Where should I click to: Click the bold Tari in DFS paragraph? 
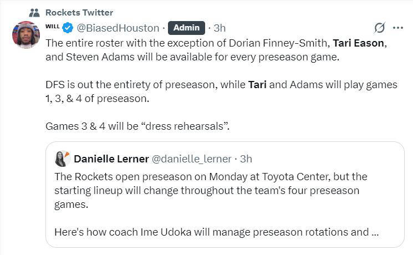pyautogui.click(x=257, y=85)
